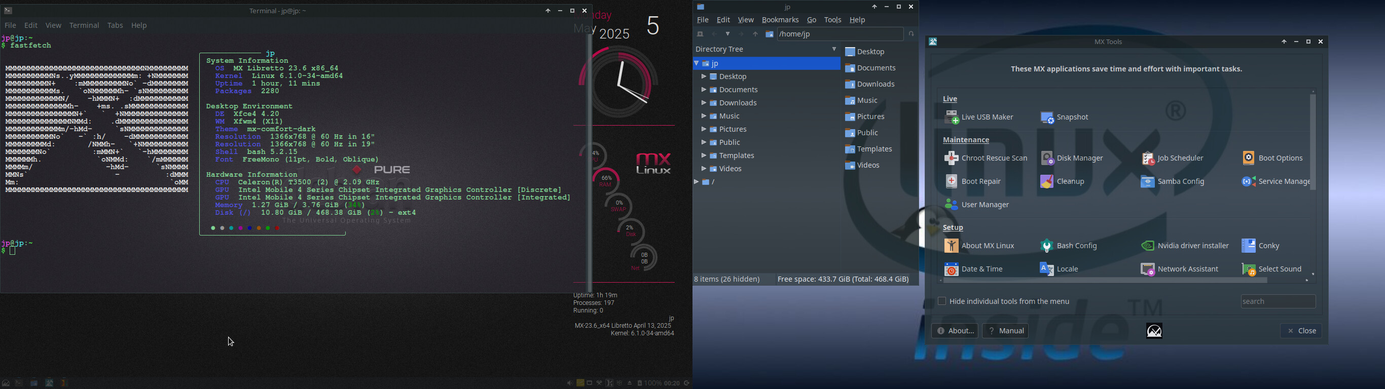Expand Documents in the directory tree
Screen dimensions: 1385x389
703,90
